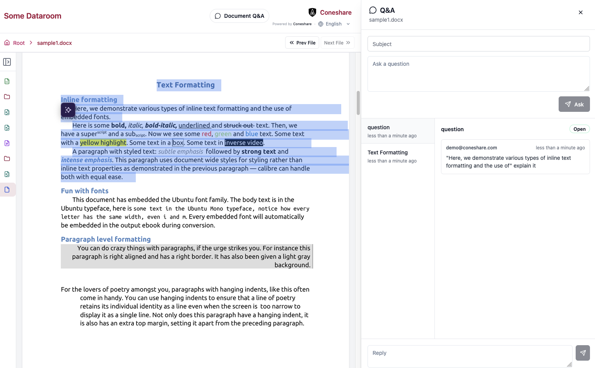This screenshot has width=595, height=368.
Task: Click the 'Fun with fonts' heading
Action: [x=85, y=191]
